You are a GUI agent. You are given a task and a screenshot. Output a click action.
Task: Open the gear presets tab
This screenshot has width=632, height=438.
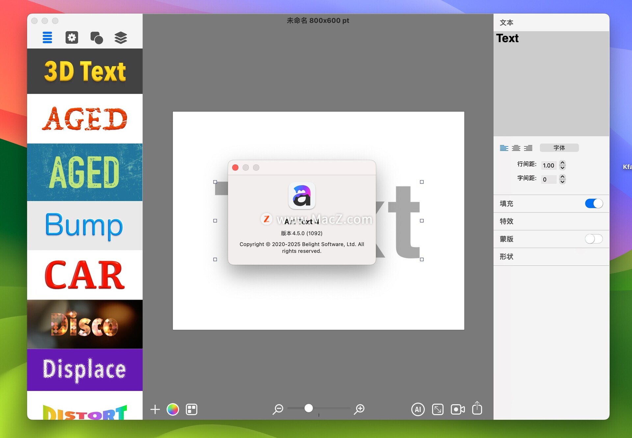(x=72, y=37)
